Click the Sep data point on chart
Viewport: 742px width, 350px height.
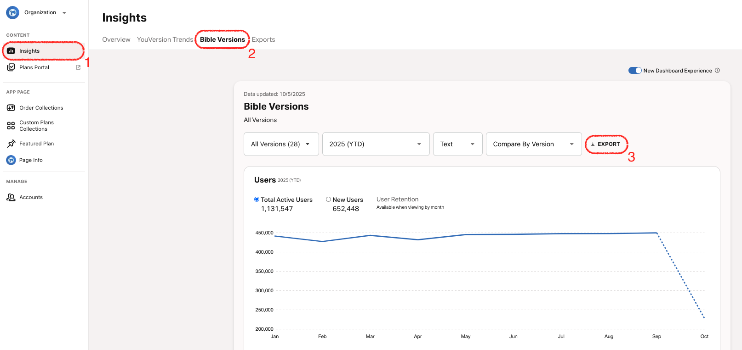pos(656,233)
